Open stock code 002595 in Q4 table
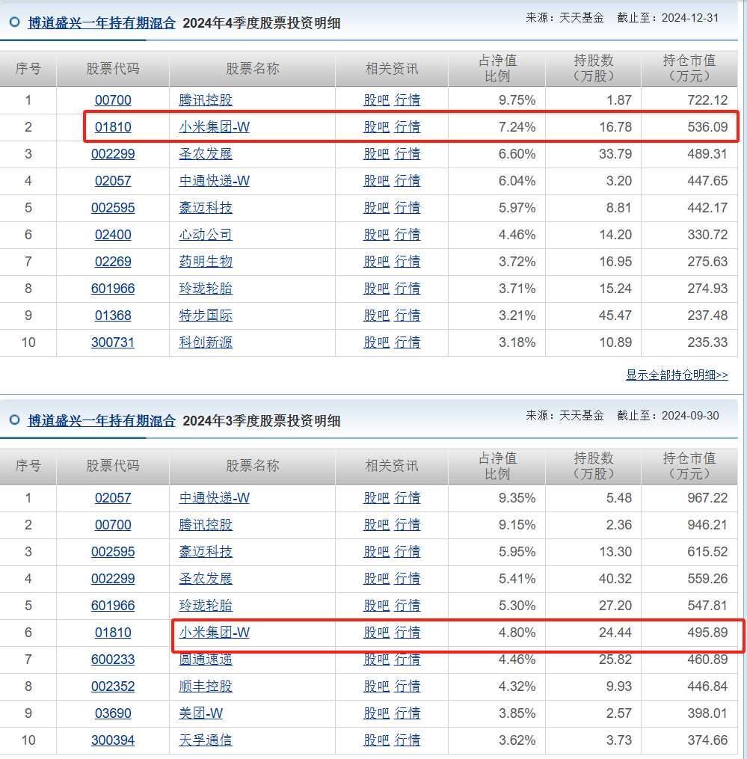This screenshot has height=759, width=747. tap(113, 208)
